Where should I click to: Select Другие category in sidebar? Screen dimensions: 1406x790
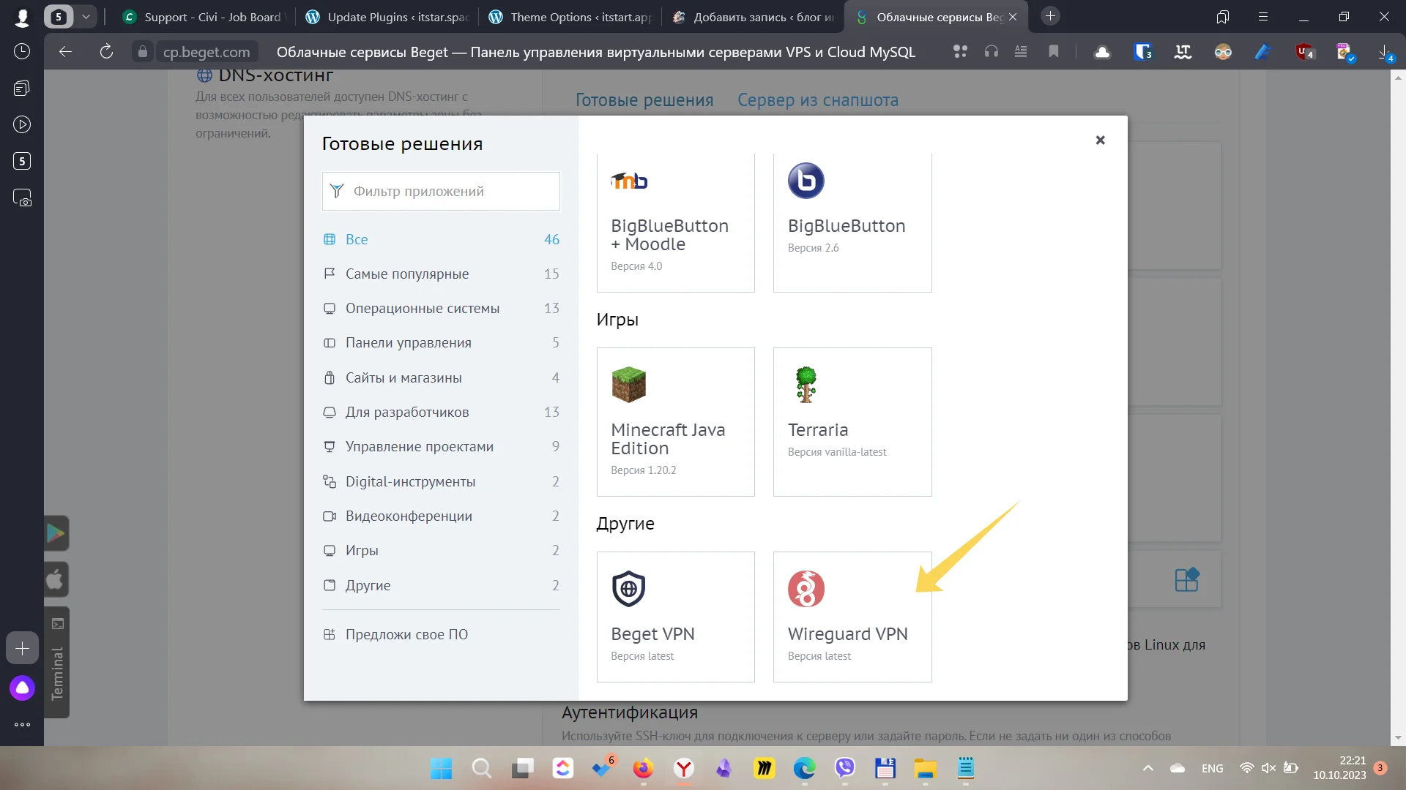coord(441,585)
